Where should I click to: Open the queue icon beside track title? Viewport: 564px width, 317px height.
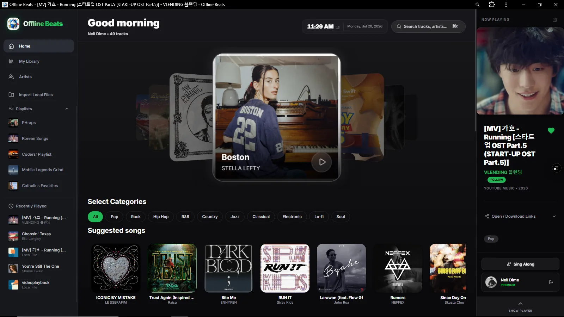pos(556,168)
